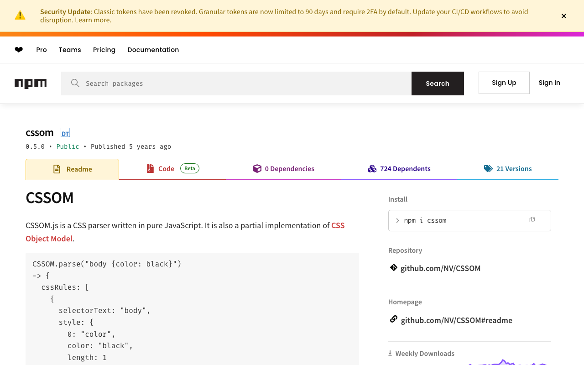Click the npm logo
Image resolution: width=584 pixels, height=365 pixels.
tap(31, 83)
